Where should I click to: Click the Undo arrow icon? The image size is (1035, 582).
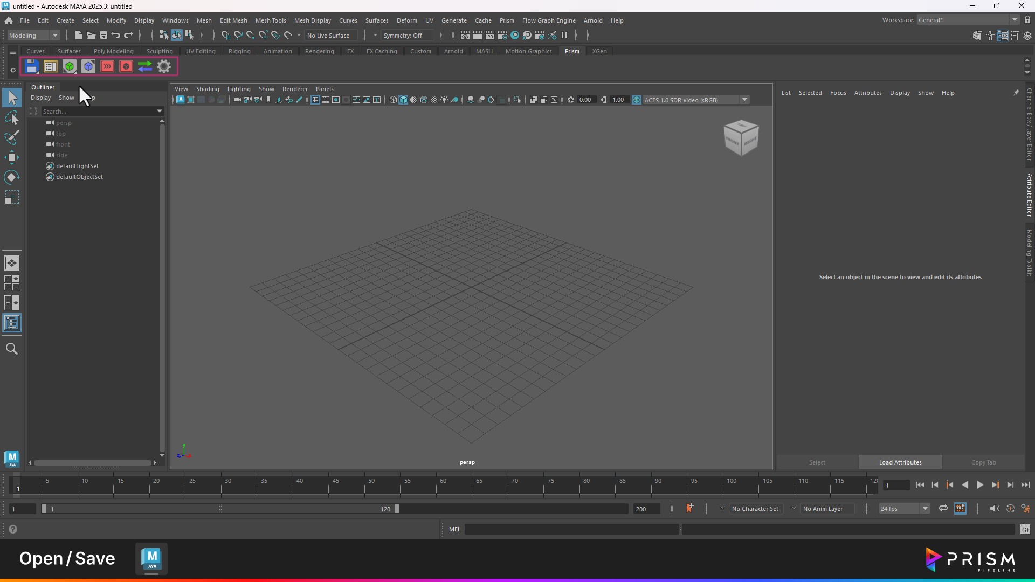point(116,36)
